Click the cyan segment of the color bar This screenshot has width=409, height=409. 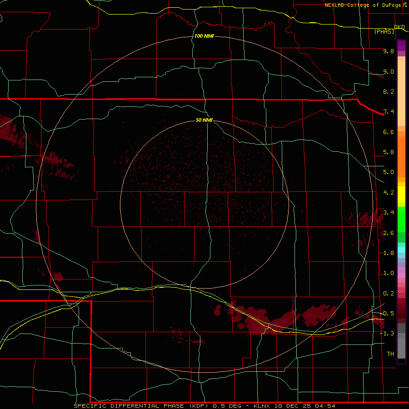pos(401,250)
